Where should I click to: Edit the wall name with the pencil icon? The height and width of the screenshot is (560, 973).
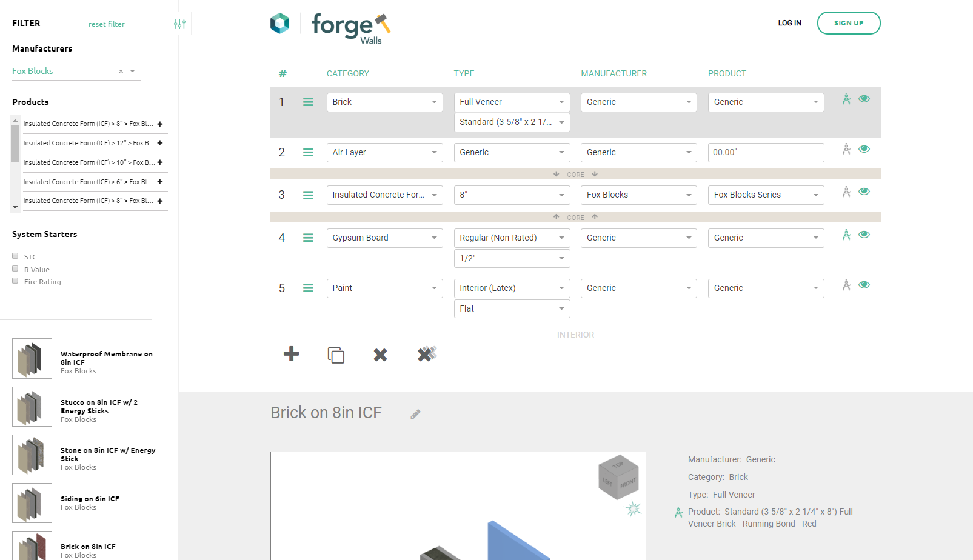click(x=415, y=414)
